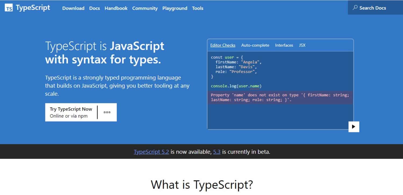The image size is (403, 195).
Task: Open the TypeScript 5.2 release link
Action: pos(151,152)
